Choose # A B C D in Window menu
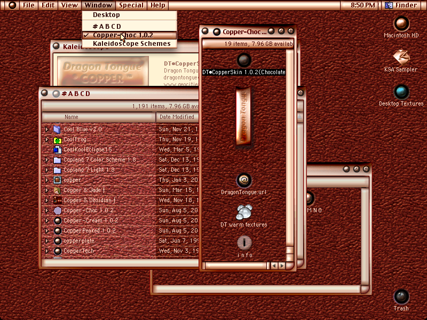This screenshot has height=320, width=427. 129,26
